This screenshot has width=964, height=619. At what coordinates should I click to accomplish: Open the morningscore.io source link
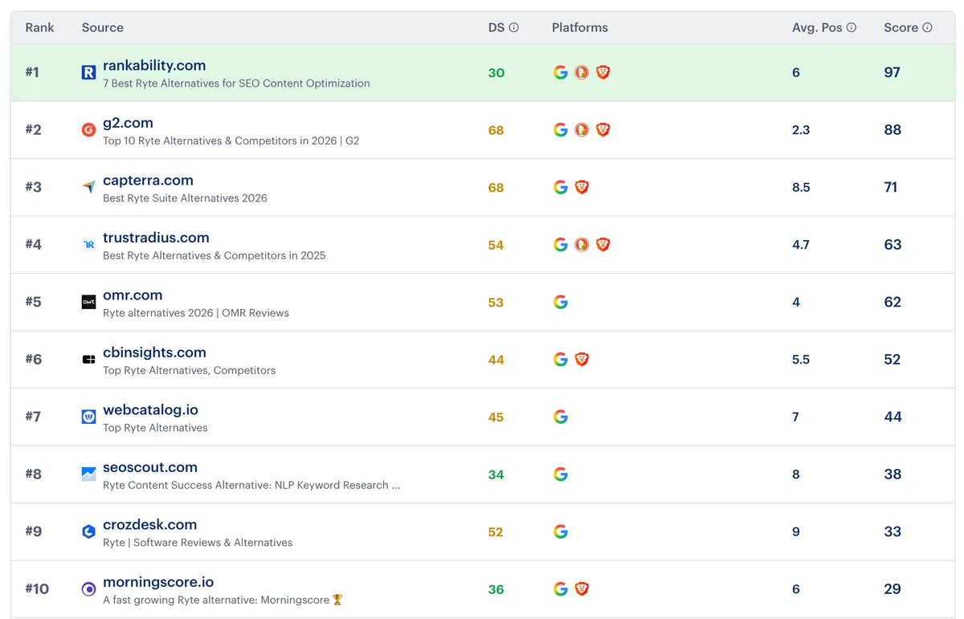point(158,582)
